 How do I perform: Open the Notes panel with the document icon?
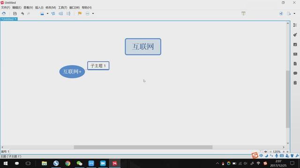click(295, 63)
